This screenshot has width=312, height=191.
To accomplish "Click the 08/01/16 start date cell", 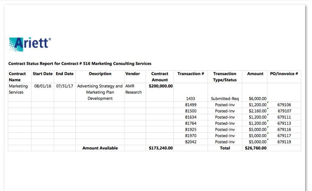I will click(x=43, y=86).
